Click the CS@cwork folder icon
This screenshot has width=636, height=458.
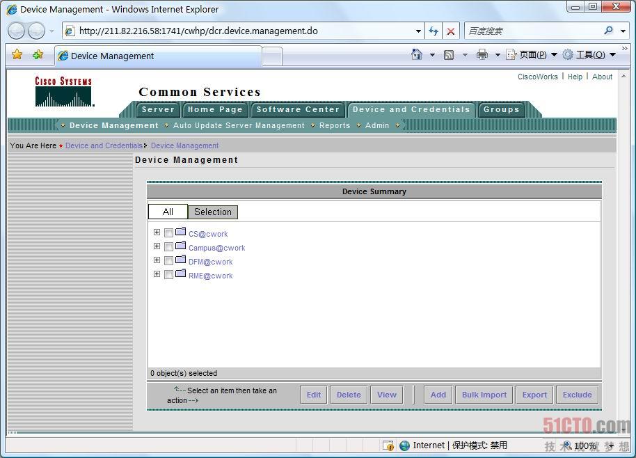point(180,232)
